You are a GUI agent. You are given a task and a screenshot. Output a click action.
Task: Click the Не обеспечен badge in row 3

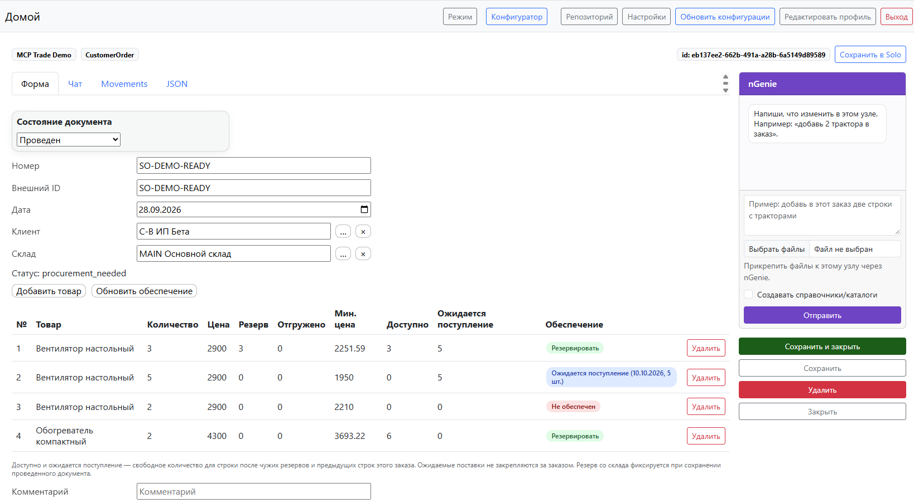pos(573,407)
